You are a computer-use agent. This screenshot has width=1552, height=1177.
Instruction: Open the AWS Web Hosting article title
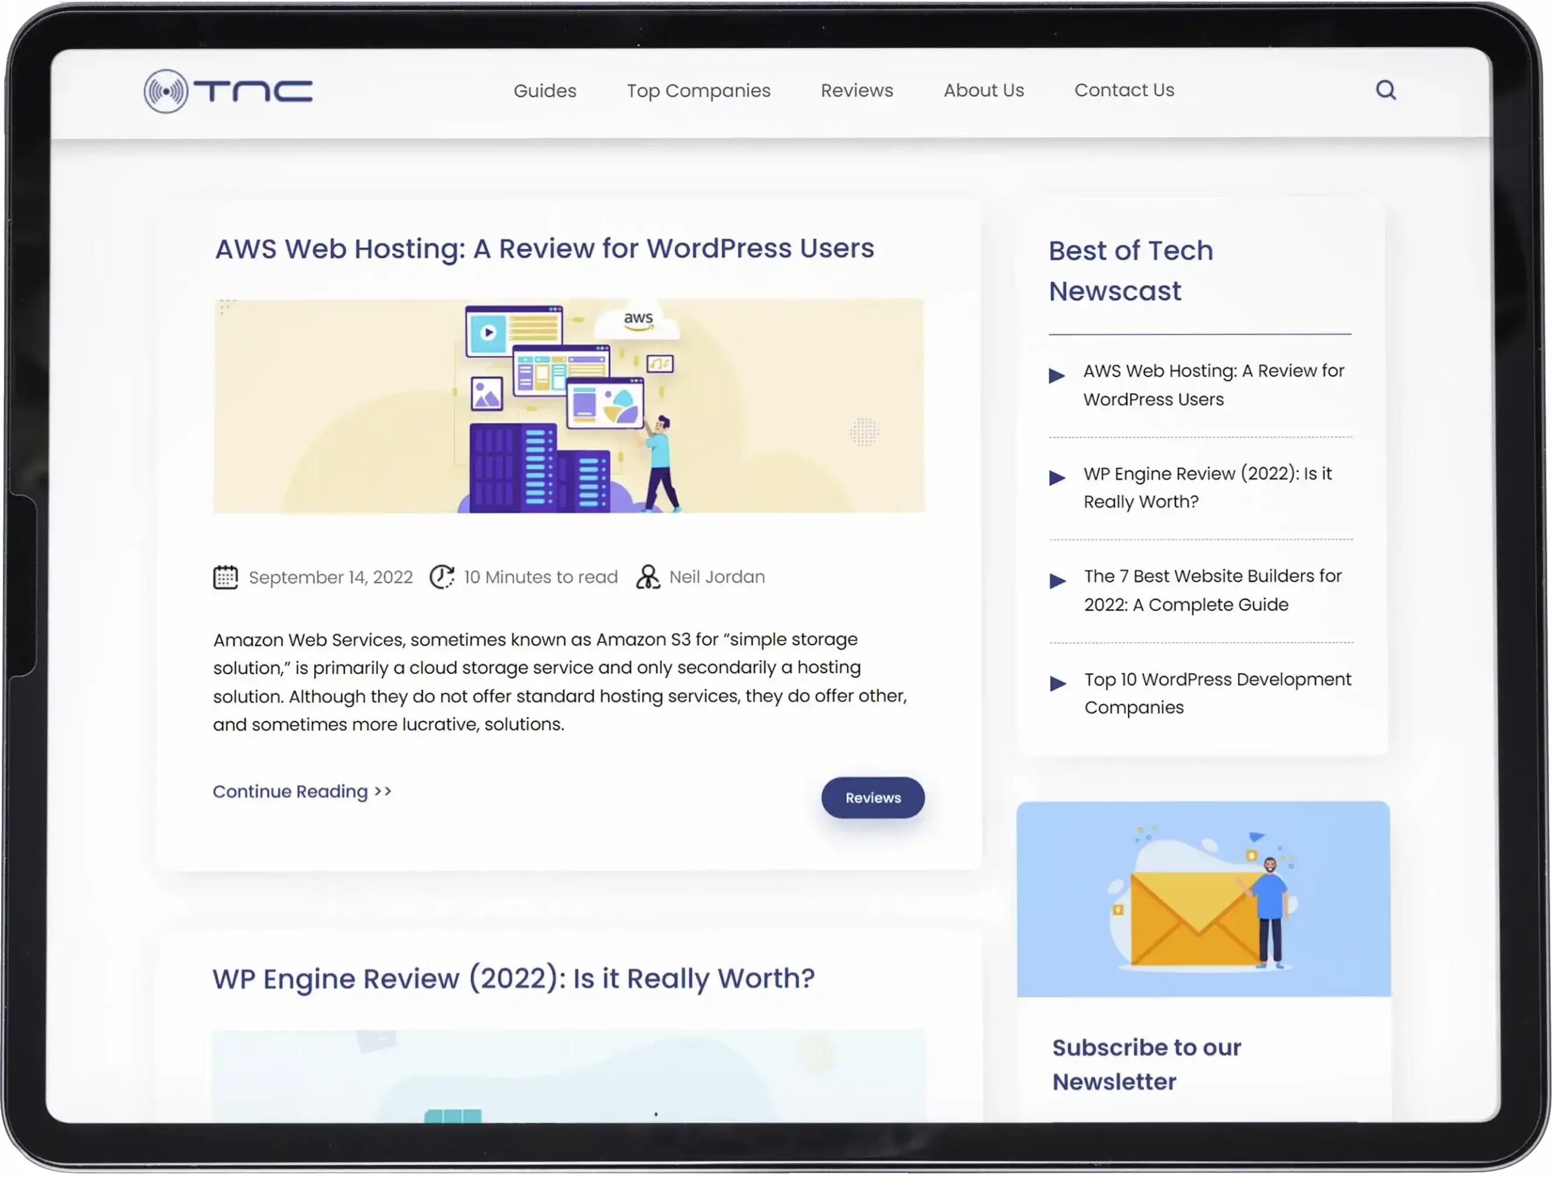(544, 249)
